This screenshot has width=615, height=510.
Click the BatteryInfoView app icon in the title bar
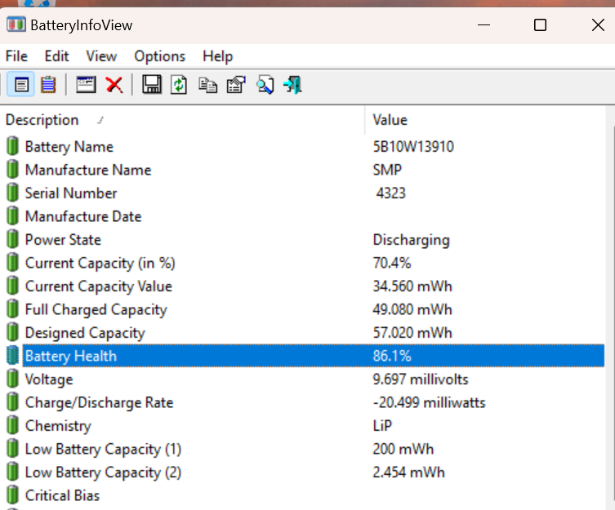[x=16, y=24]
